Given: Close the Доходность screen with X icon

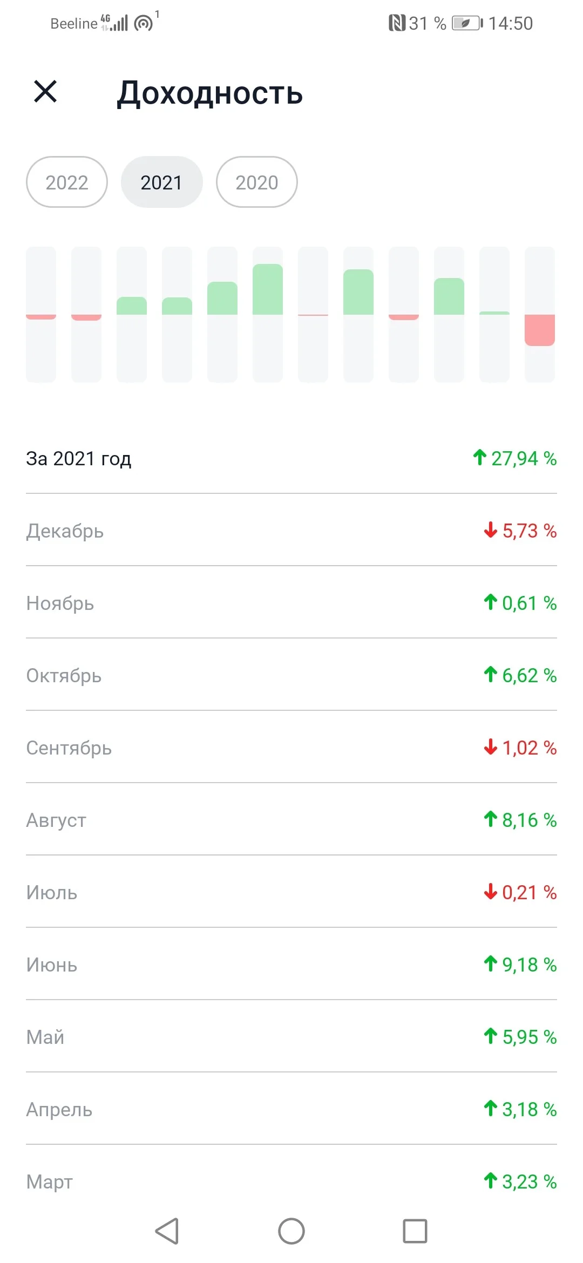Looking at the screenshot, I should tap(45, 91).
